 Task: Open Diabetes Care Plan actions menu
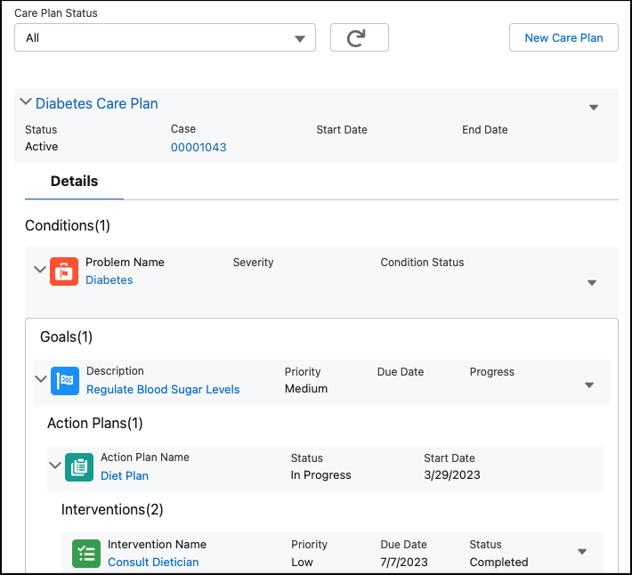pos(594,107)
